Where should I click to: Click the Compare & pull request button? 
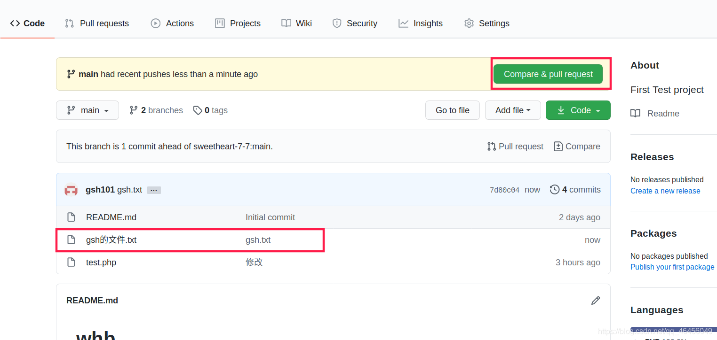pyautogui.click(x=548, y=74)
